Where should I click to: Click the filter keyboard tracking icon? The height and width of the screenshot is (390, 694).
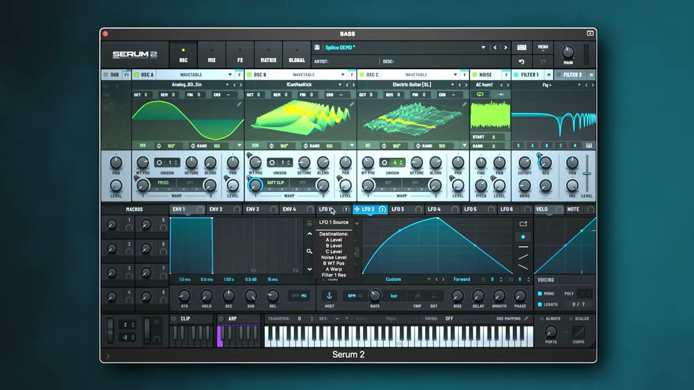pos(589,145)
